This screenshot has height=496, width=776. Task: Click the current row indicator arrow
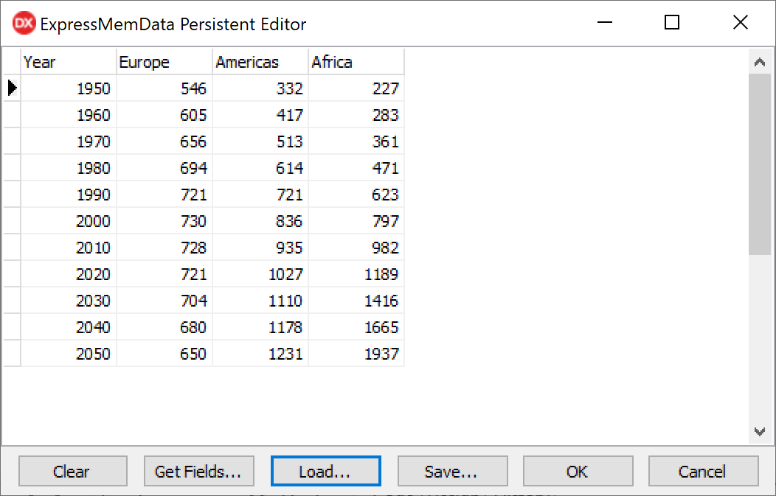pyautogui.click(x=12, y=88)
